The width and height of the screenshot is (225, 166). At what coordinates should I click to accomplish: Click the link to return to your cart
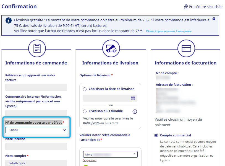pos(169,31)
